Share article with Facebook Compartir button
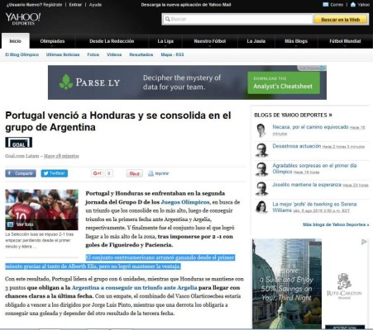Screen dimensions: 373x330 coord(21,173)
